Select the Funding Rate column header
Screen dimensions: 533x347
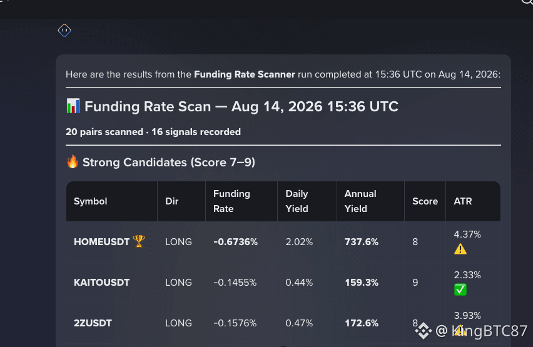pyautogui.click(x=231, y=201)
